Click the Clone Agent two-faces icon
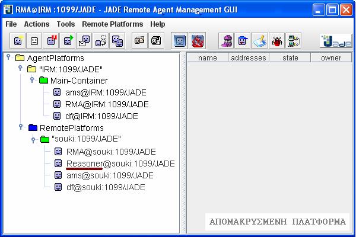Image resolution: width=356 pixels, height=237 pixels. pos(117,41)
